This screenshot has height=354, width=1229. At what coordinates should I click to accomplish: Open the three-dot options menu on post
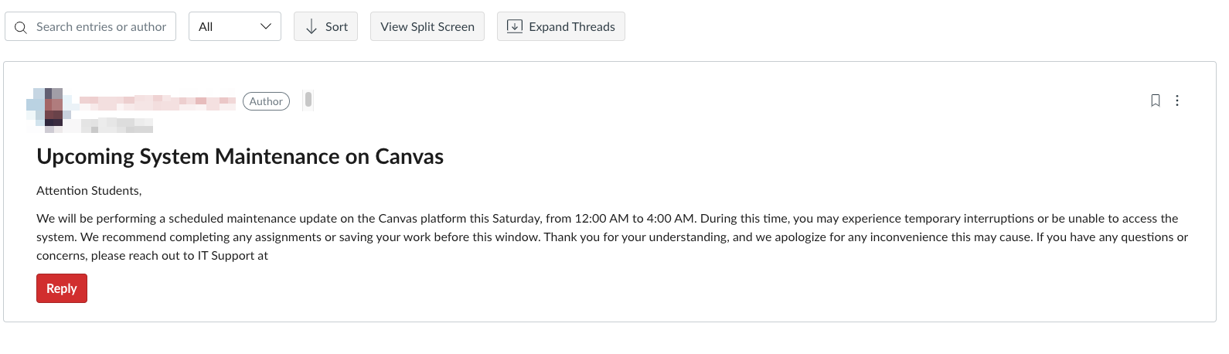[x=1177, y=100]
